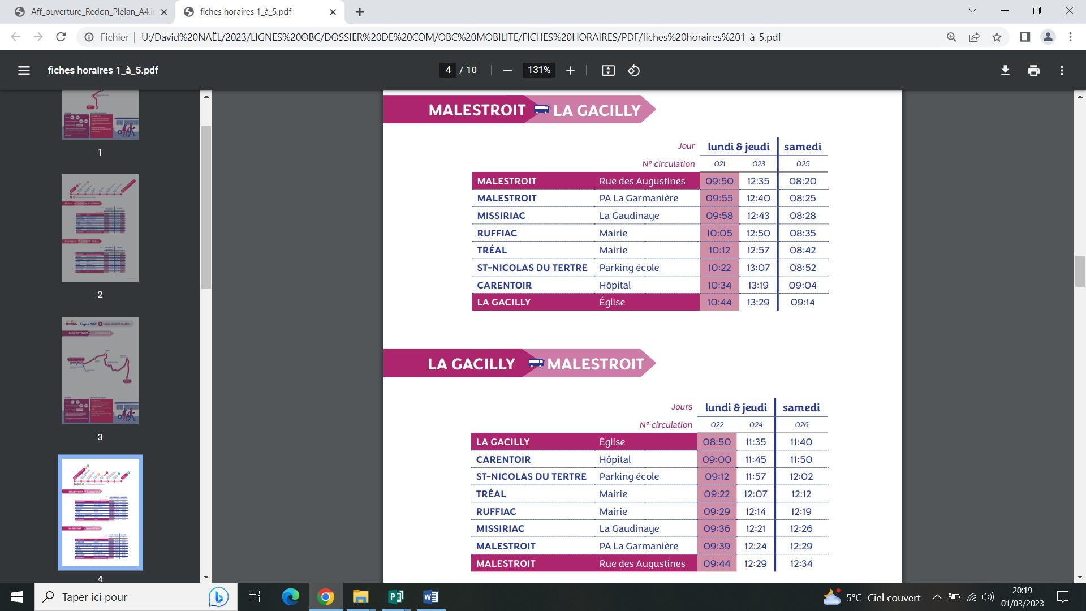Viewport: 1086px width, 611px height.
Task: Bookmark this page with the star icon
Action: [x=997, y=37]
